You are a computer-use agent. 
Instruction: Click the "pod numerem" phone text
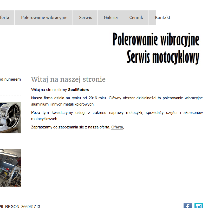pos(10,79)
